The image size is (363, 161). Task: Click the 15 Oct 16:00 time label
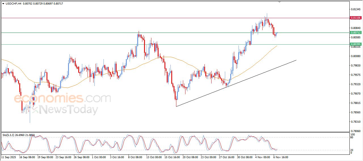(172, 157)
